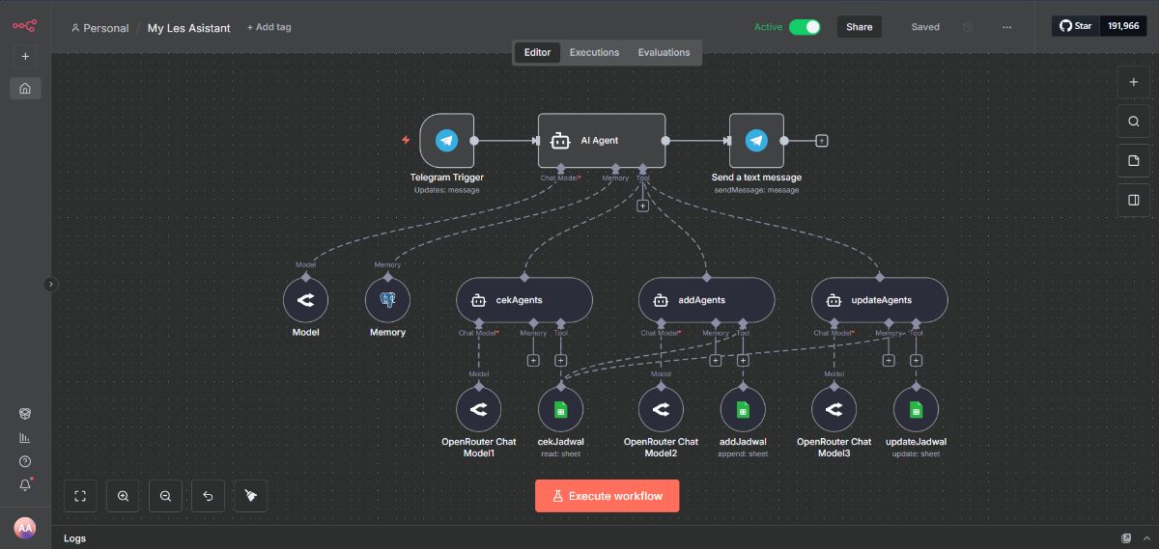Open the help question mark icon
Viewport: 1159px width, 549px height.
(x=25, y=461)
